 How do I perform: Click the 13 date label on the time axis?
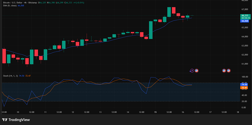[100, 112]
